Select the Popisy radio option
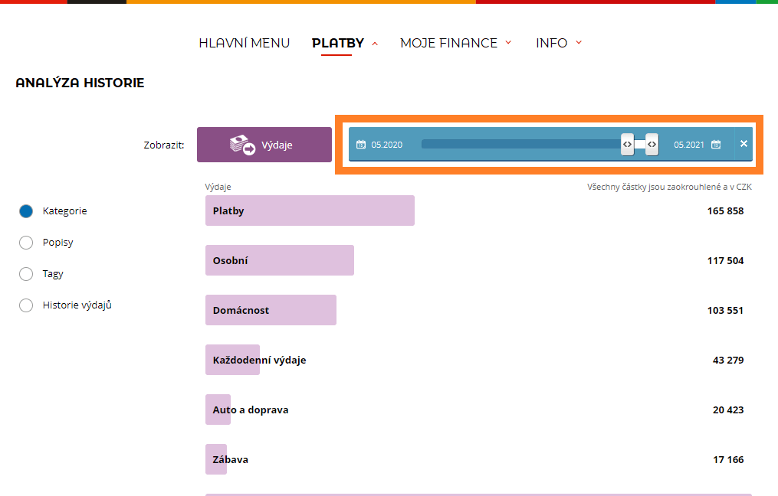The height and width of the screenshot is (496, 778). tap(26, 243)
